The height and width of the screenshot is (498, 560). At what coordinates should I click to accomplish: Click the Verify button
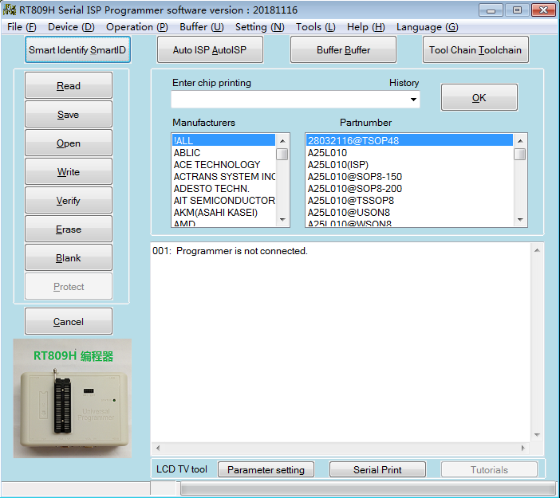[69, 201]
